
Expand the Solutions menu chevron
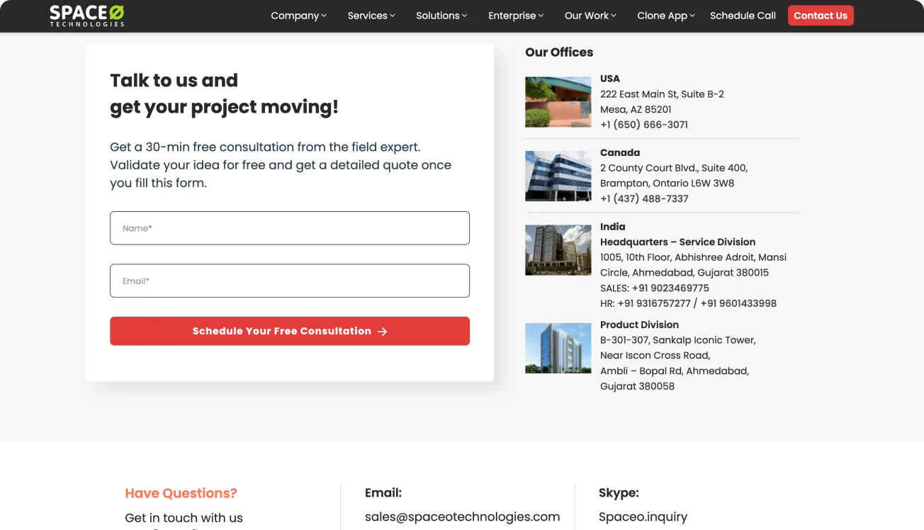coord(465,16)
